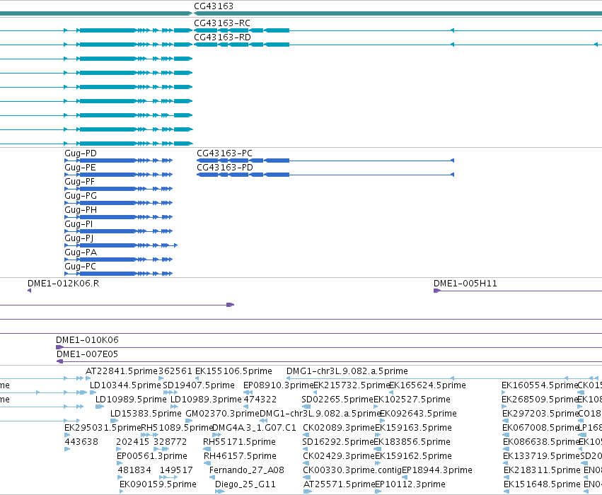The height and width of the screenshot is (495, 602).
Task: Select the SD16292.5prime EST label
Action: coord(338,442)
